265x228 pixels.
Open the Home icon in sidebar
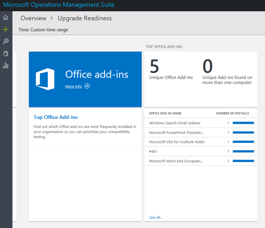tap(6, 18)
